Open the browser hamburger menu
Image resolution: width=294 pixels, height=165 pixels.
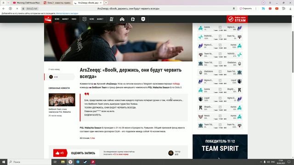(270, 3)
